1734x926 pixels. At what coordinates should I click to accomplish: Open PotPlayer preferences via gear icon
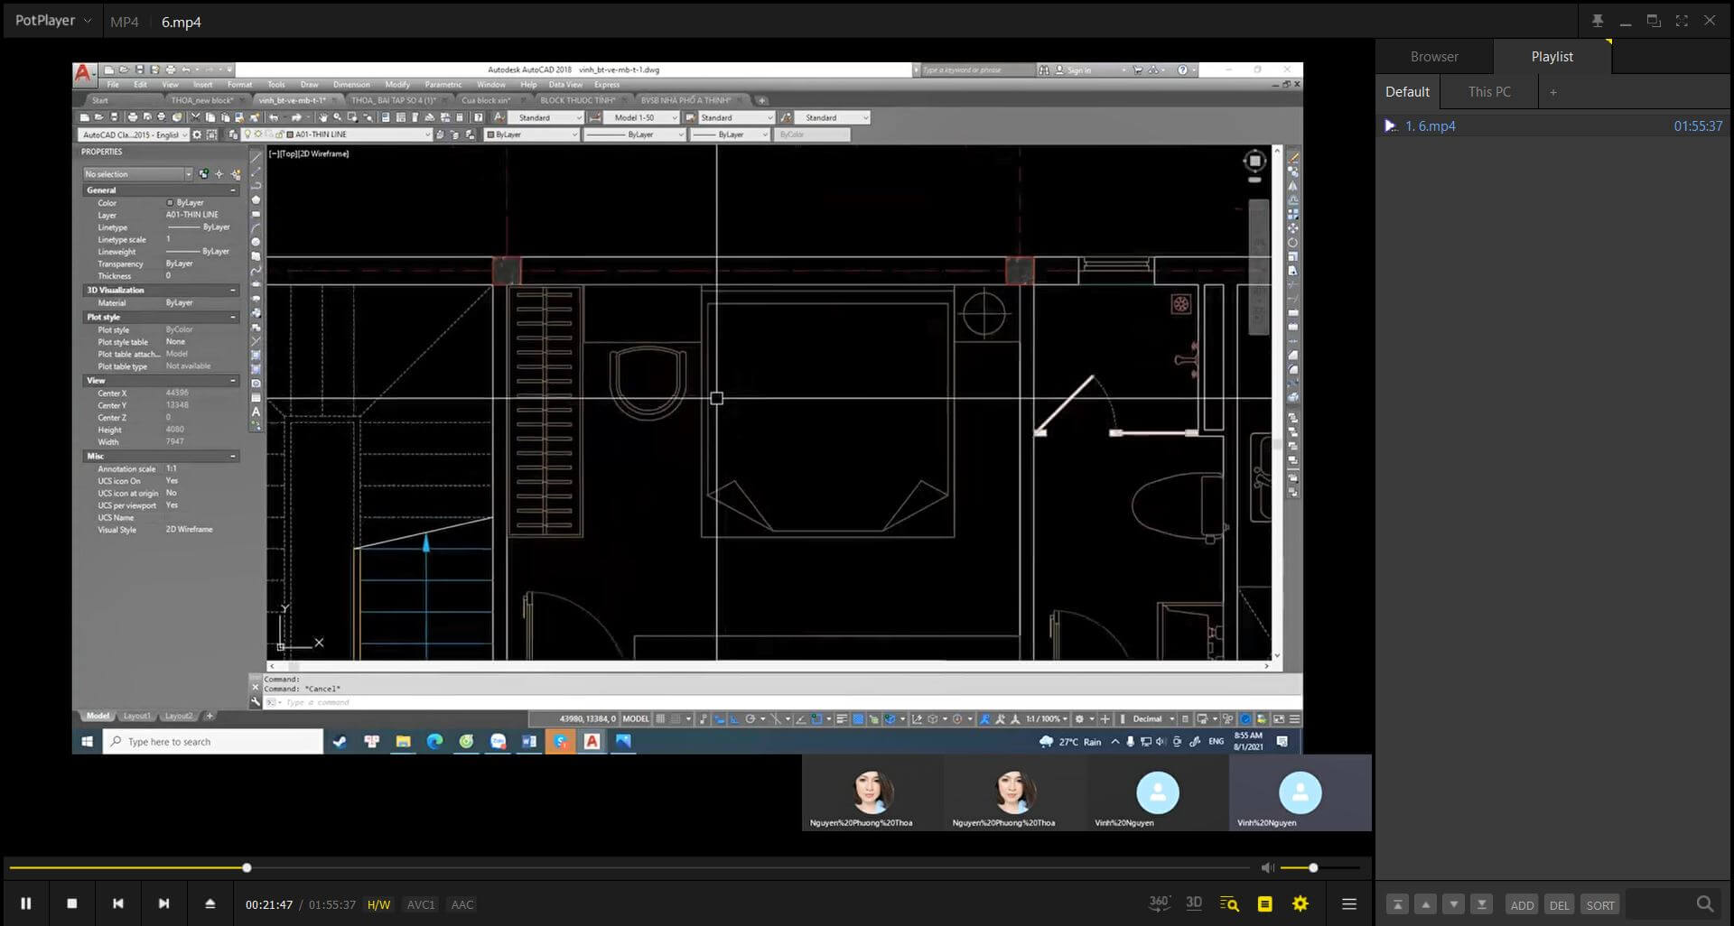[x=1300, y=903]
